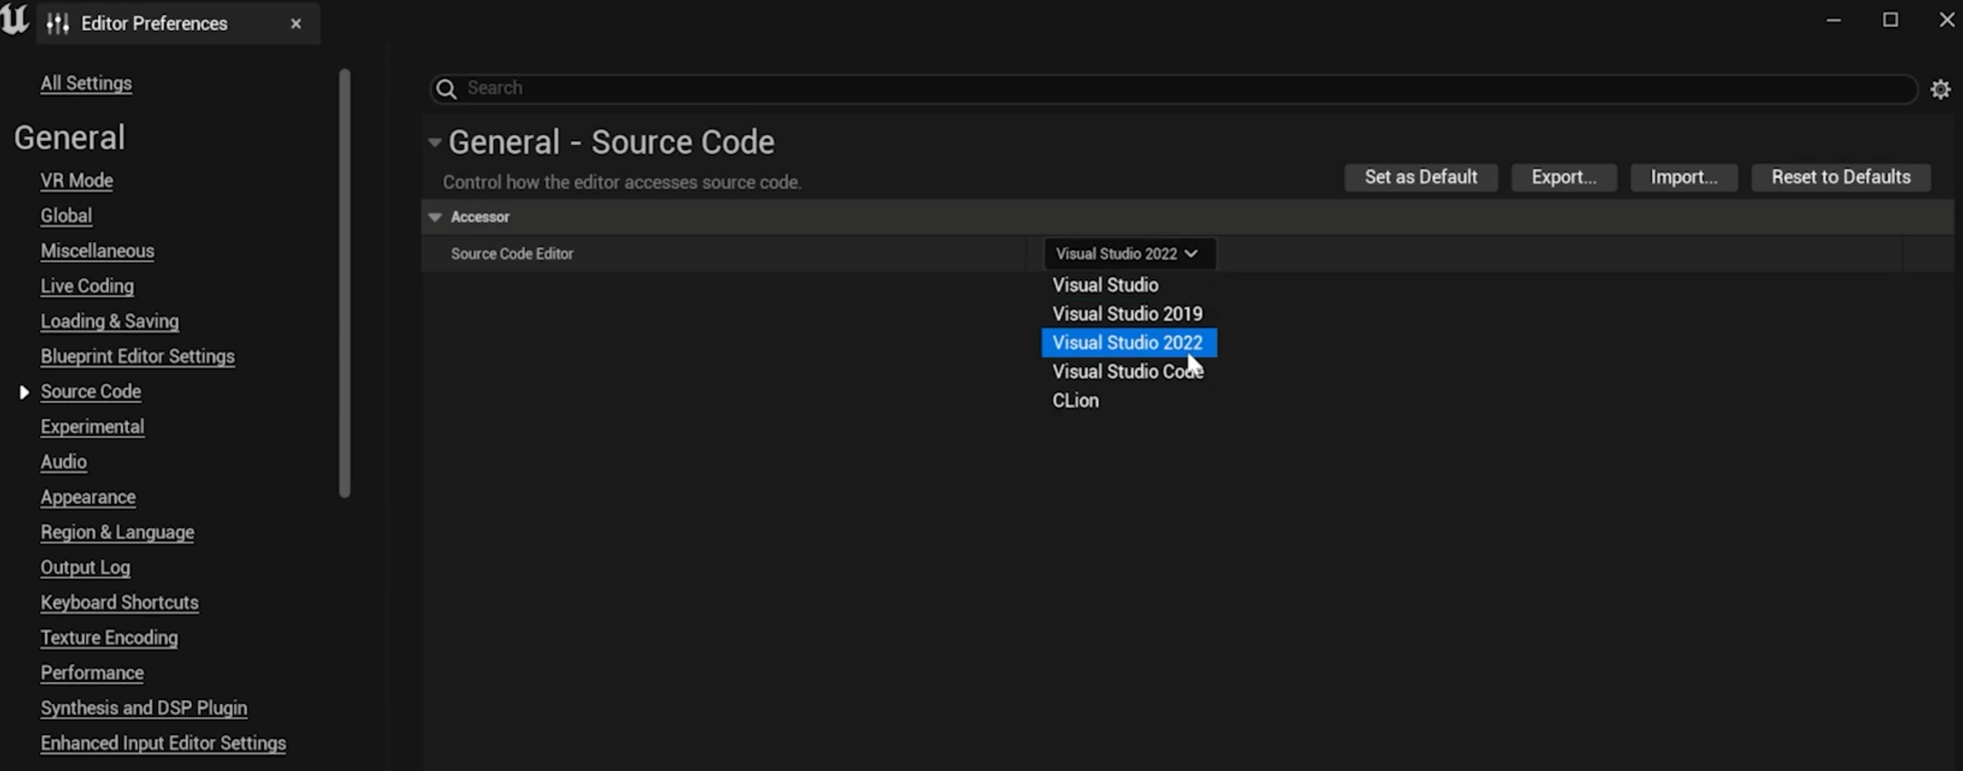Maximize the editor window

point(1890,20)
